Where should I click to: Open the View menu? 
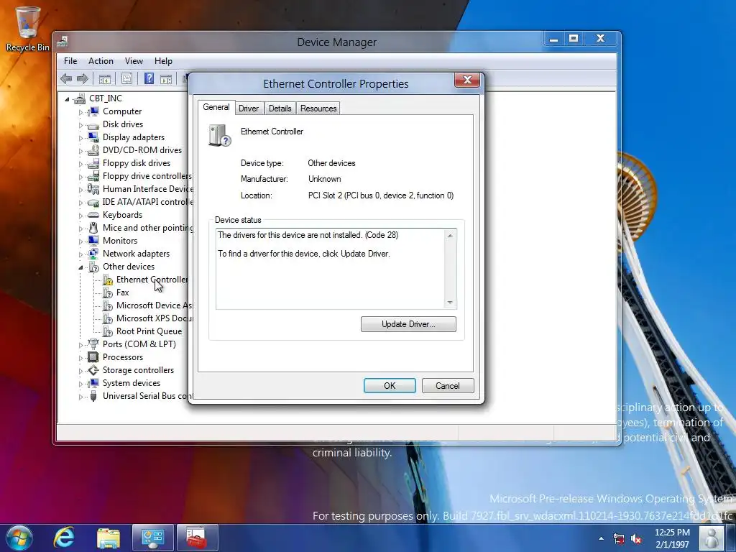coord(134,61)
